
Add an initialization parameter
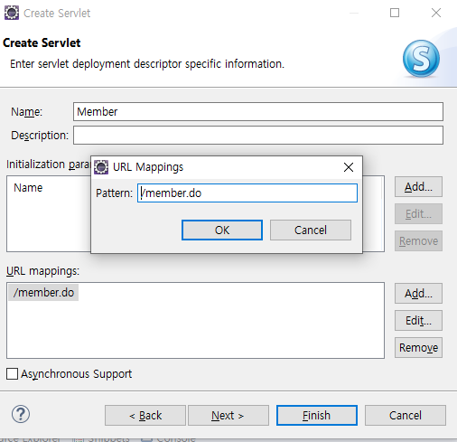[418, 187]
